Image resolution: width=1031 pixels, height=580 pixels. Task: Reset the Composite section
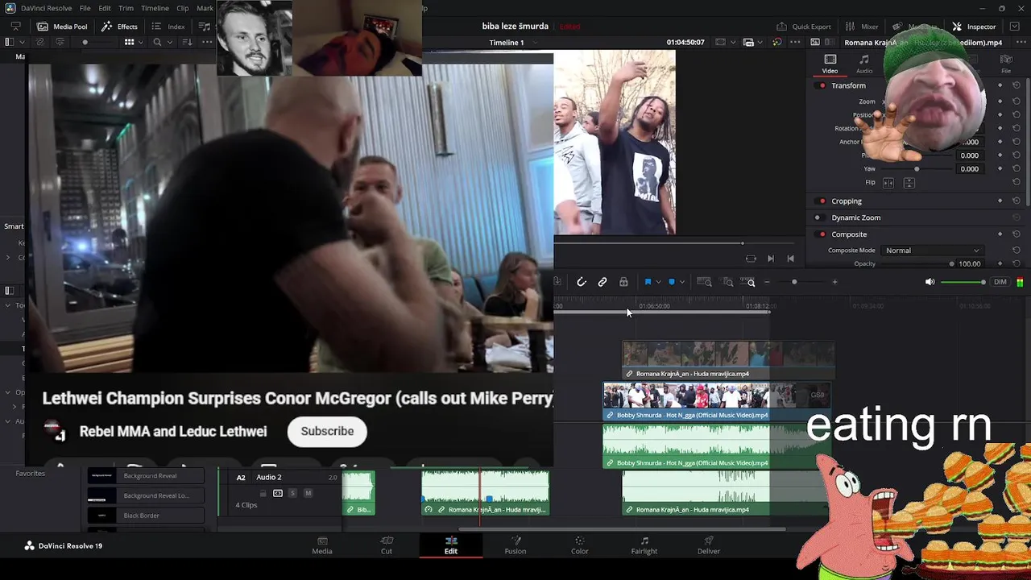point(1017,234)
